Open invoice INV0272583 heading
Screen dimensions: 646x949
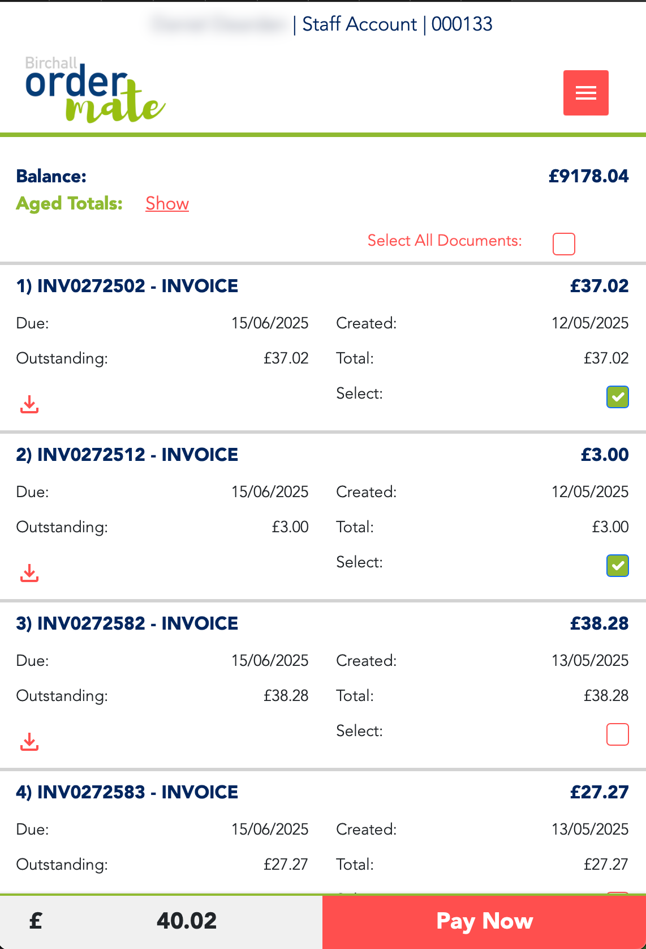click(x=127, y=792)
